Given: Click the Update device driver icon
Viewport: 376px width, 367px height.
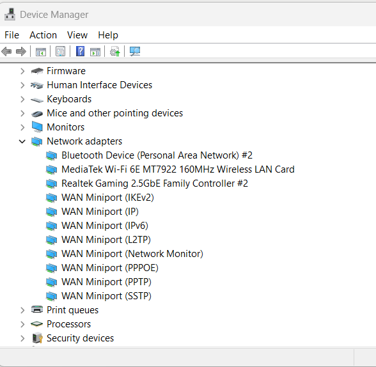Looking at the screenshot, I should click(115, 51).
